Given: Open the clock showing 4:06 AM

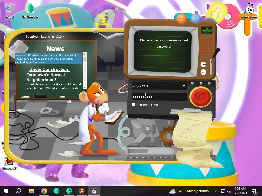Looking at the screenshot, I should [x=240, y=191].
